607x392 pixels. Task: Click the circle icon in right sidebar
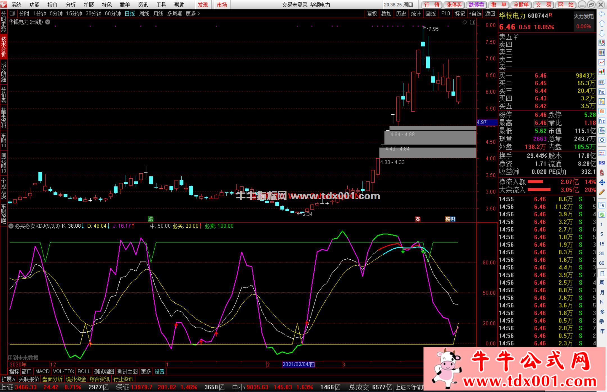pyautogui.click(x=602, y=140)
